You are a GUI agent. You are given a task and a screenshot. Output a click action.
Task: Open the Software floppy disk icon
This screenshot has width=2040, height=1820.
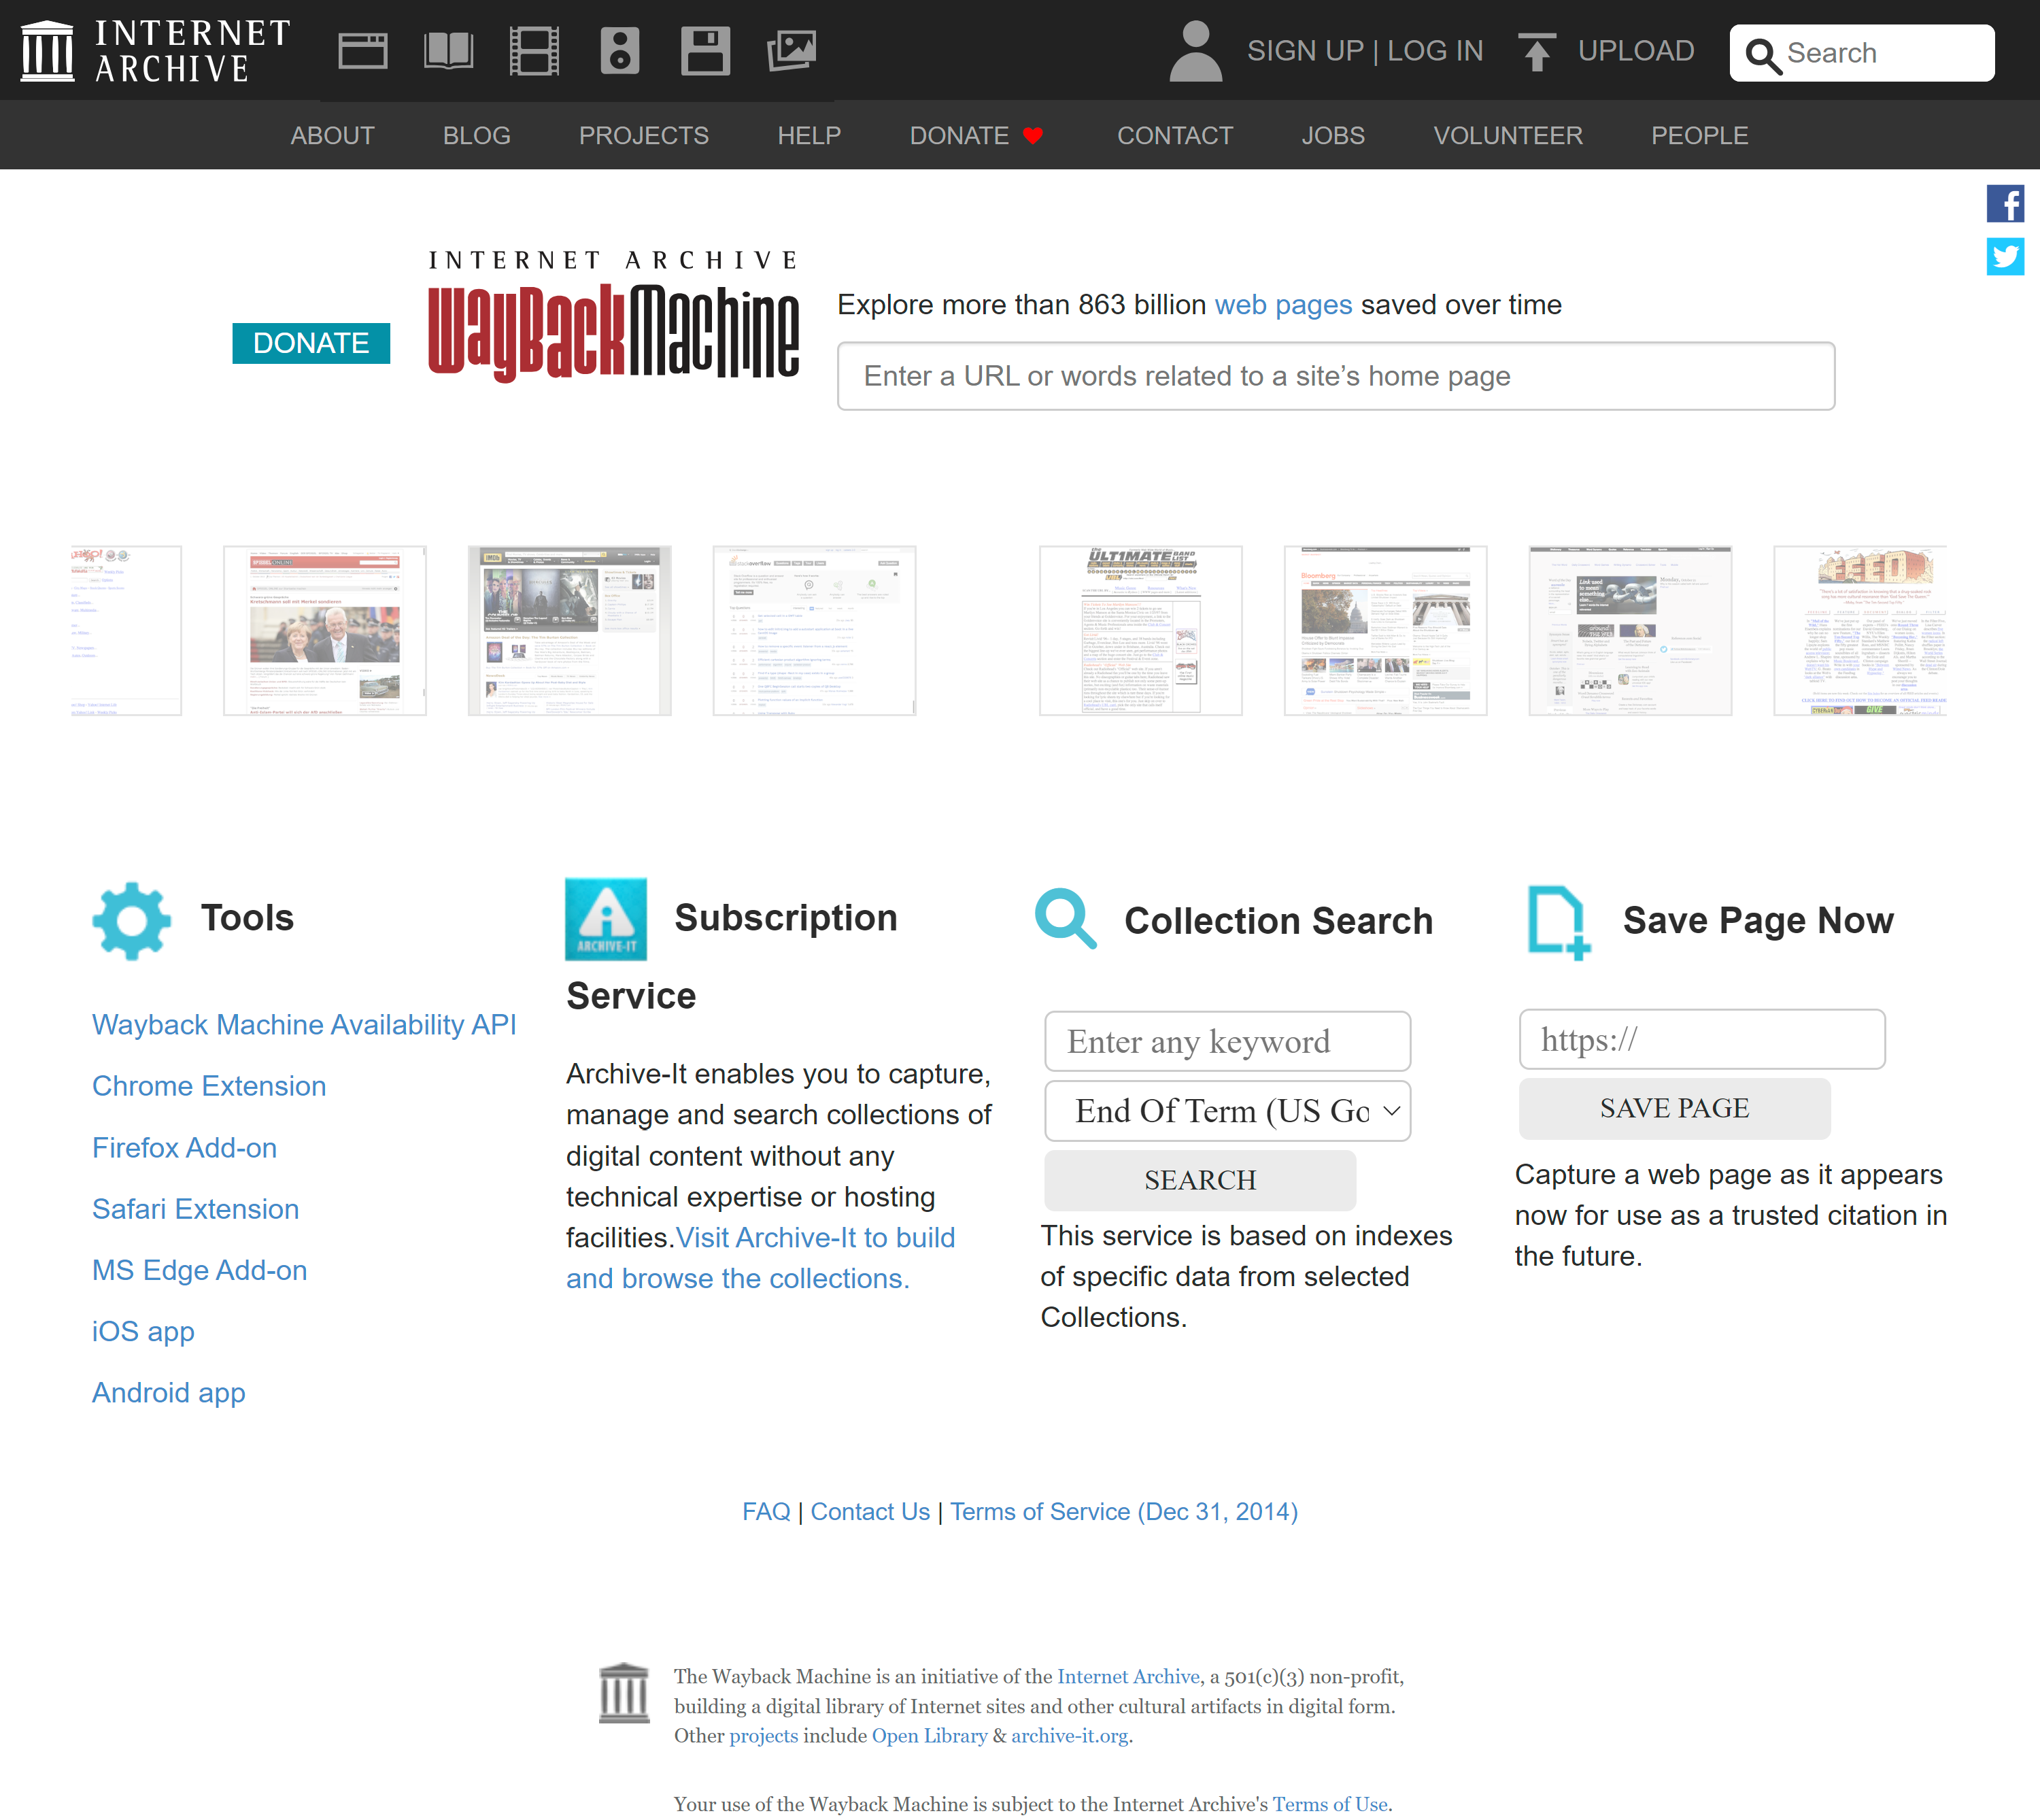tap(705, 51)
